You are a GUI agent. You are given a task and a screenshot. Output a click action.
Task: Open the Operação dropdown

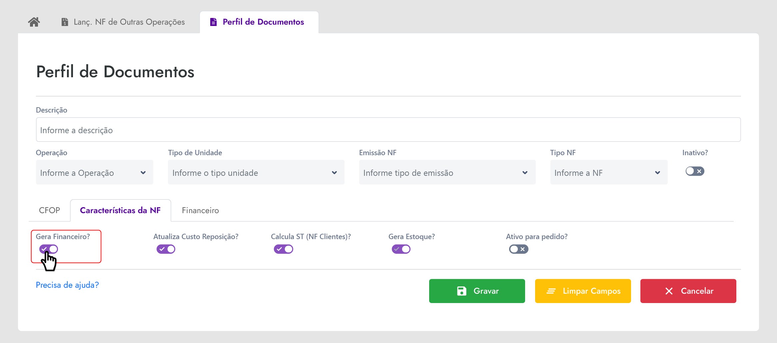tap(94, 172)
